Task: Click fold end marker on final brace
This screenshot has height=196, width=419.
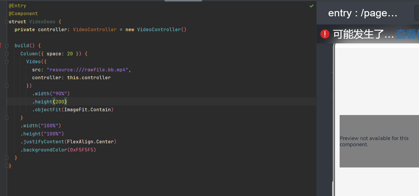Action: point(7,166)
